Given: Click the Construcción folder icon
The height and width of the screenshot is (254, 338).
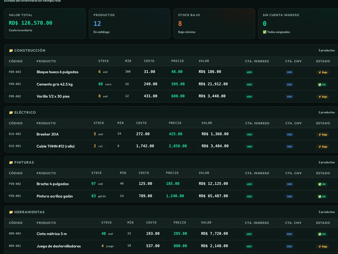Looking at the screenshot, I should [11, 50].
